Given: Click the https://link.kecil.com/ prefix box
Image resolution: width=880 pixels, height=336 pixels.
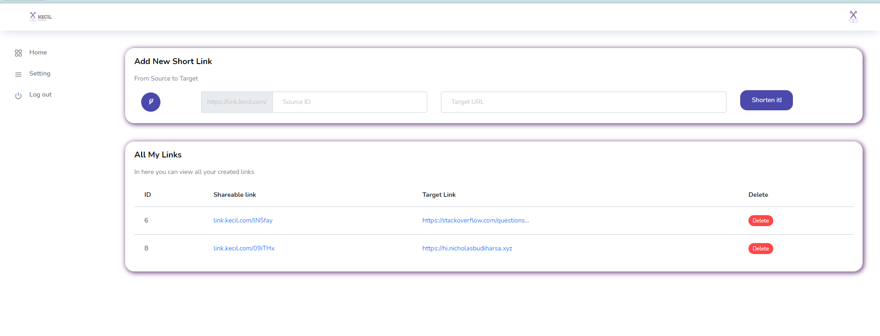Looking at the screenshot, I should click(237, 102).
